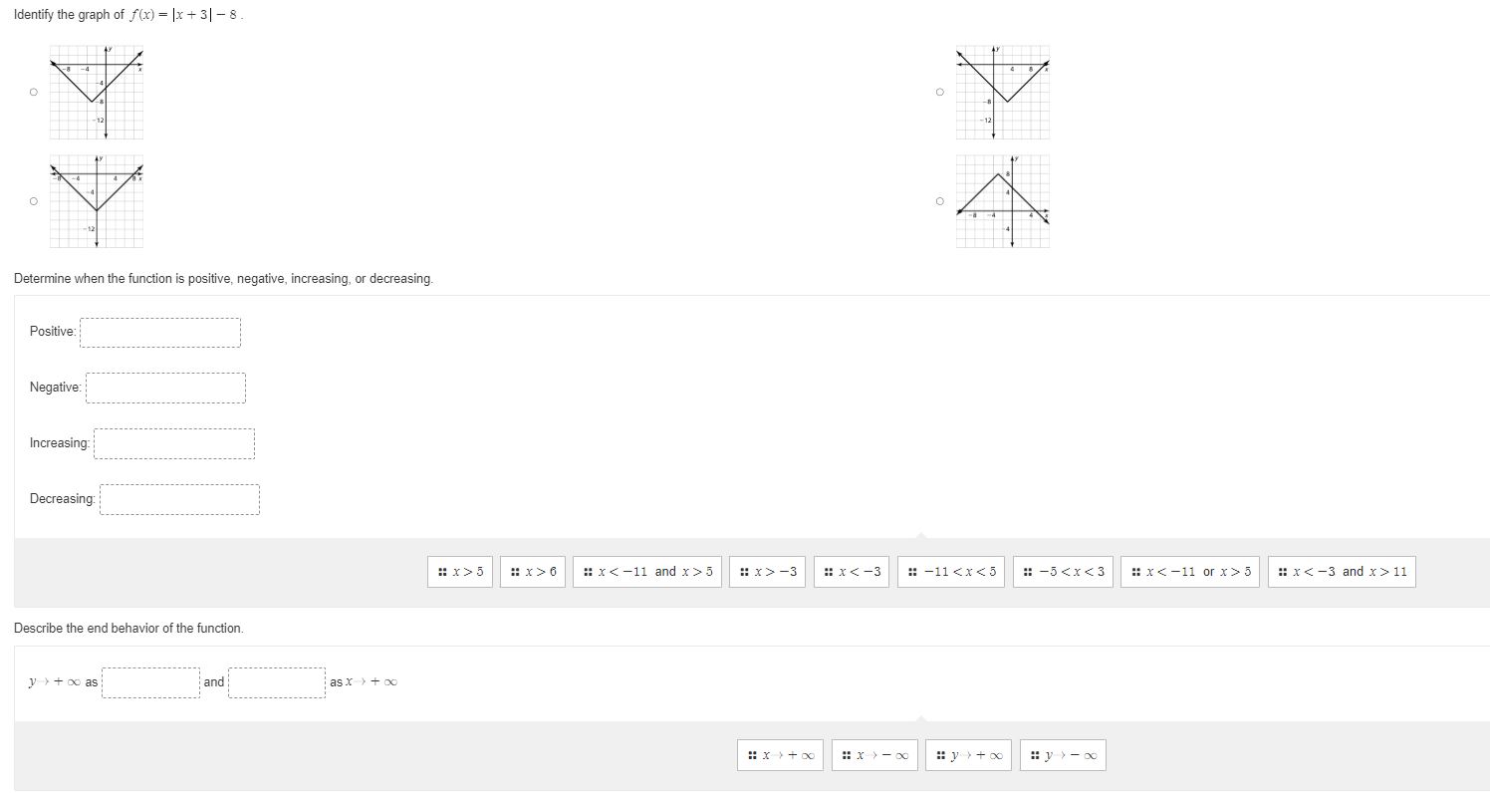Choose the -11 < x < 5 chip
This screenshot has height=793, width=1490.
(950, 572)
